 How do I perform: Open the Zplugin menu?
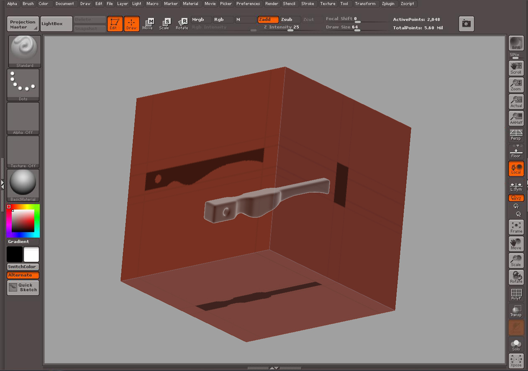pos(387,4)
